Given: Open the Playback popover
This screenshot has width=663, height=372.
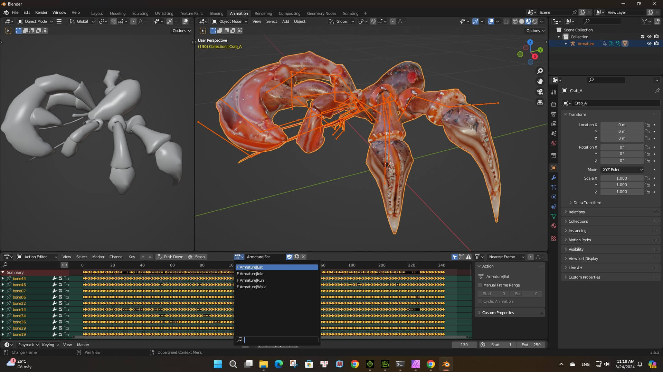Looking at the screenshot, I should [28, 345].
